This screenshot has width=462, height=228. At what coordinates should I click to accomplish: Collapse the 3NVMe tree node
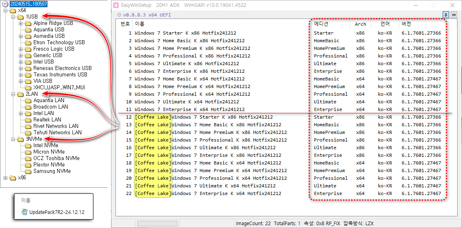pyautogui.click(x=13, y=139)
